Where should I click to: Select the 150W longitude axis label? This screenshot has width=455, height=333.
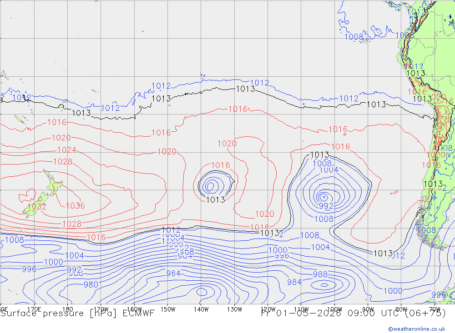(168, 309)
